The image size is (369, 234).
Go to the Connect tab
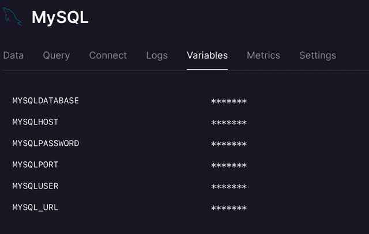pyautogui.click(x=108, y=55)
